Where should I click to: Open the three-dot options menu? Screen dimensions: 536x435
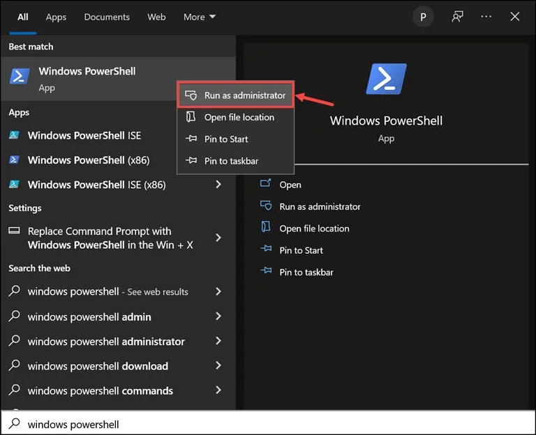click(x=486, y=17)
